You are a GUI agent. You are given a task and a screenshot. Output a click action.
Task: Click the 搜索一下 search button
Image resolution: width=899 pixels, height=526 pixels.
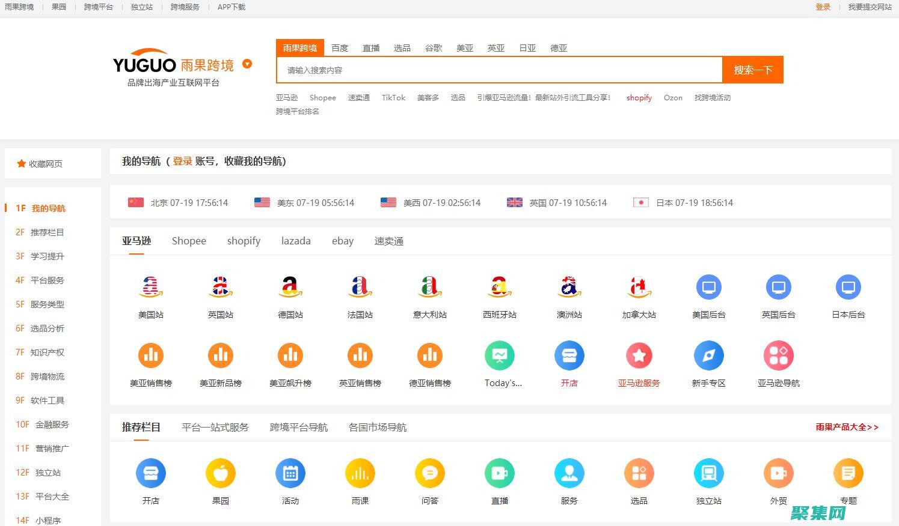752,70
